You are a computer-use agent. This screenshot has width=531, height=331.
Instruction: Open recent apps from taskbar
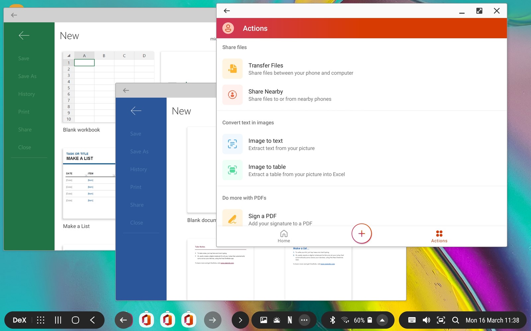[58, 320]
